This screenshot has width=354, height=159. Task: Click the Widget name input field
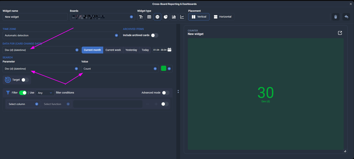coord(35,17)
